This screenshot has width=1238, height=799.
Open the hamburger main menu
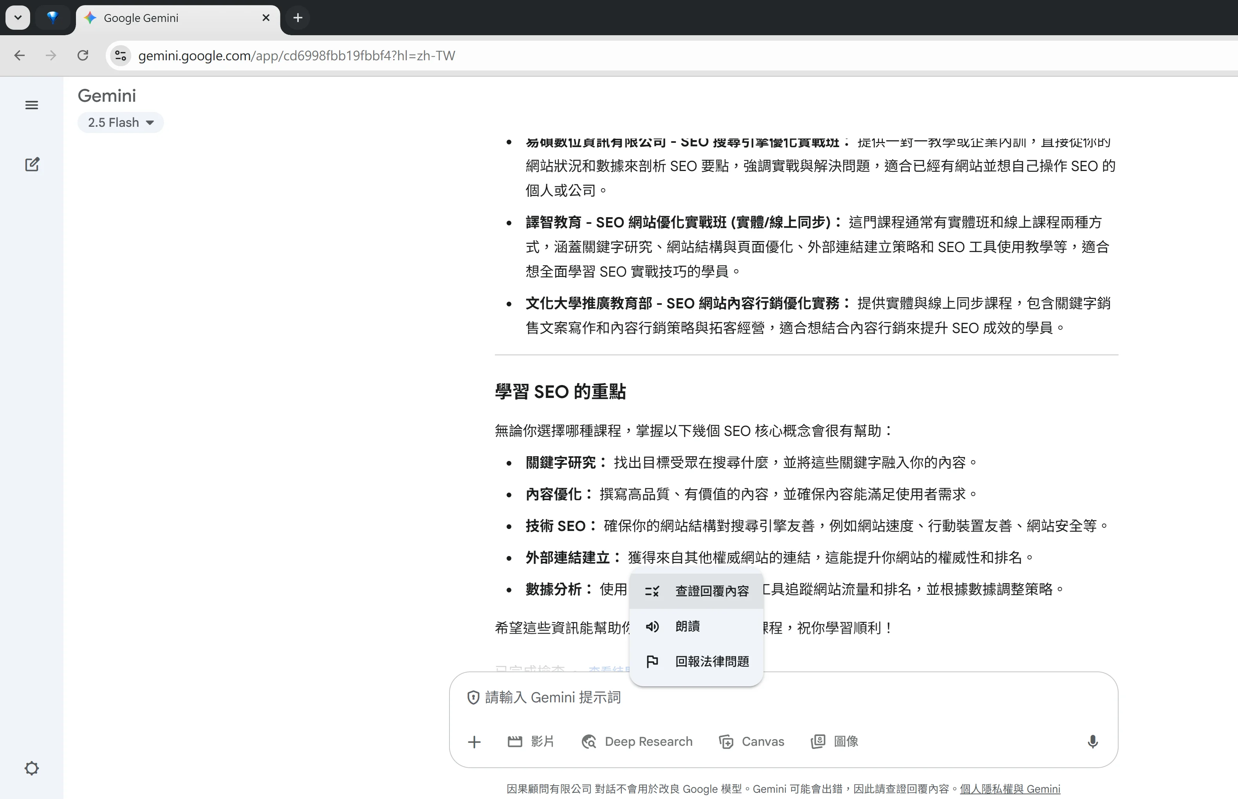point(32,105)
